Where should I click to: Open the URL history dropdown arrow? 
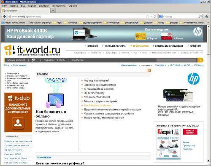click(151, 16)
